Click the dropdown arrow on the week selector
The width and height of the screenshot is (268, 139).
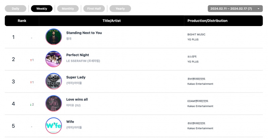(x=258, y=9)
